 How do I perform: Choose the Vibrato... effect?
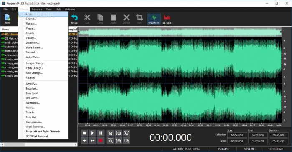[x=43, y=38]
